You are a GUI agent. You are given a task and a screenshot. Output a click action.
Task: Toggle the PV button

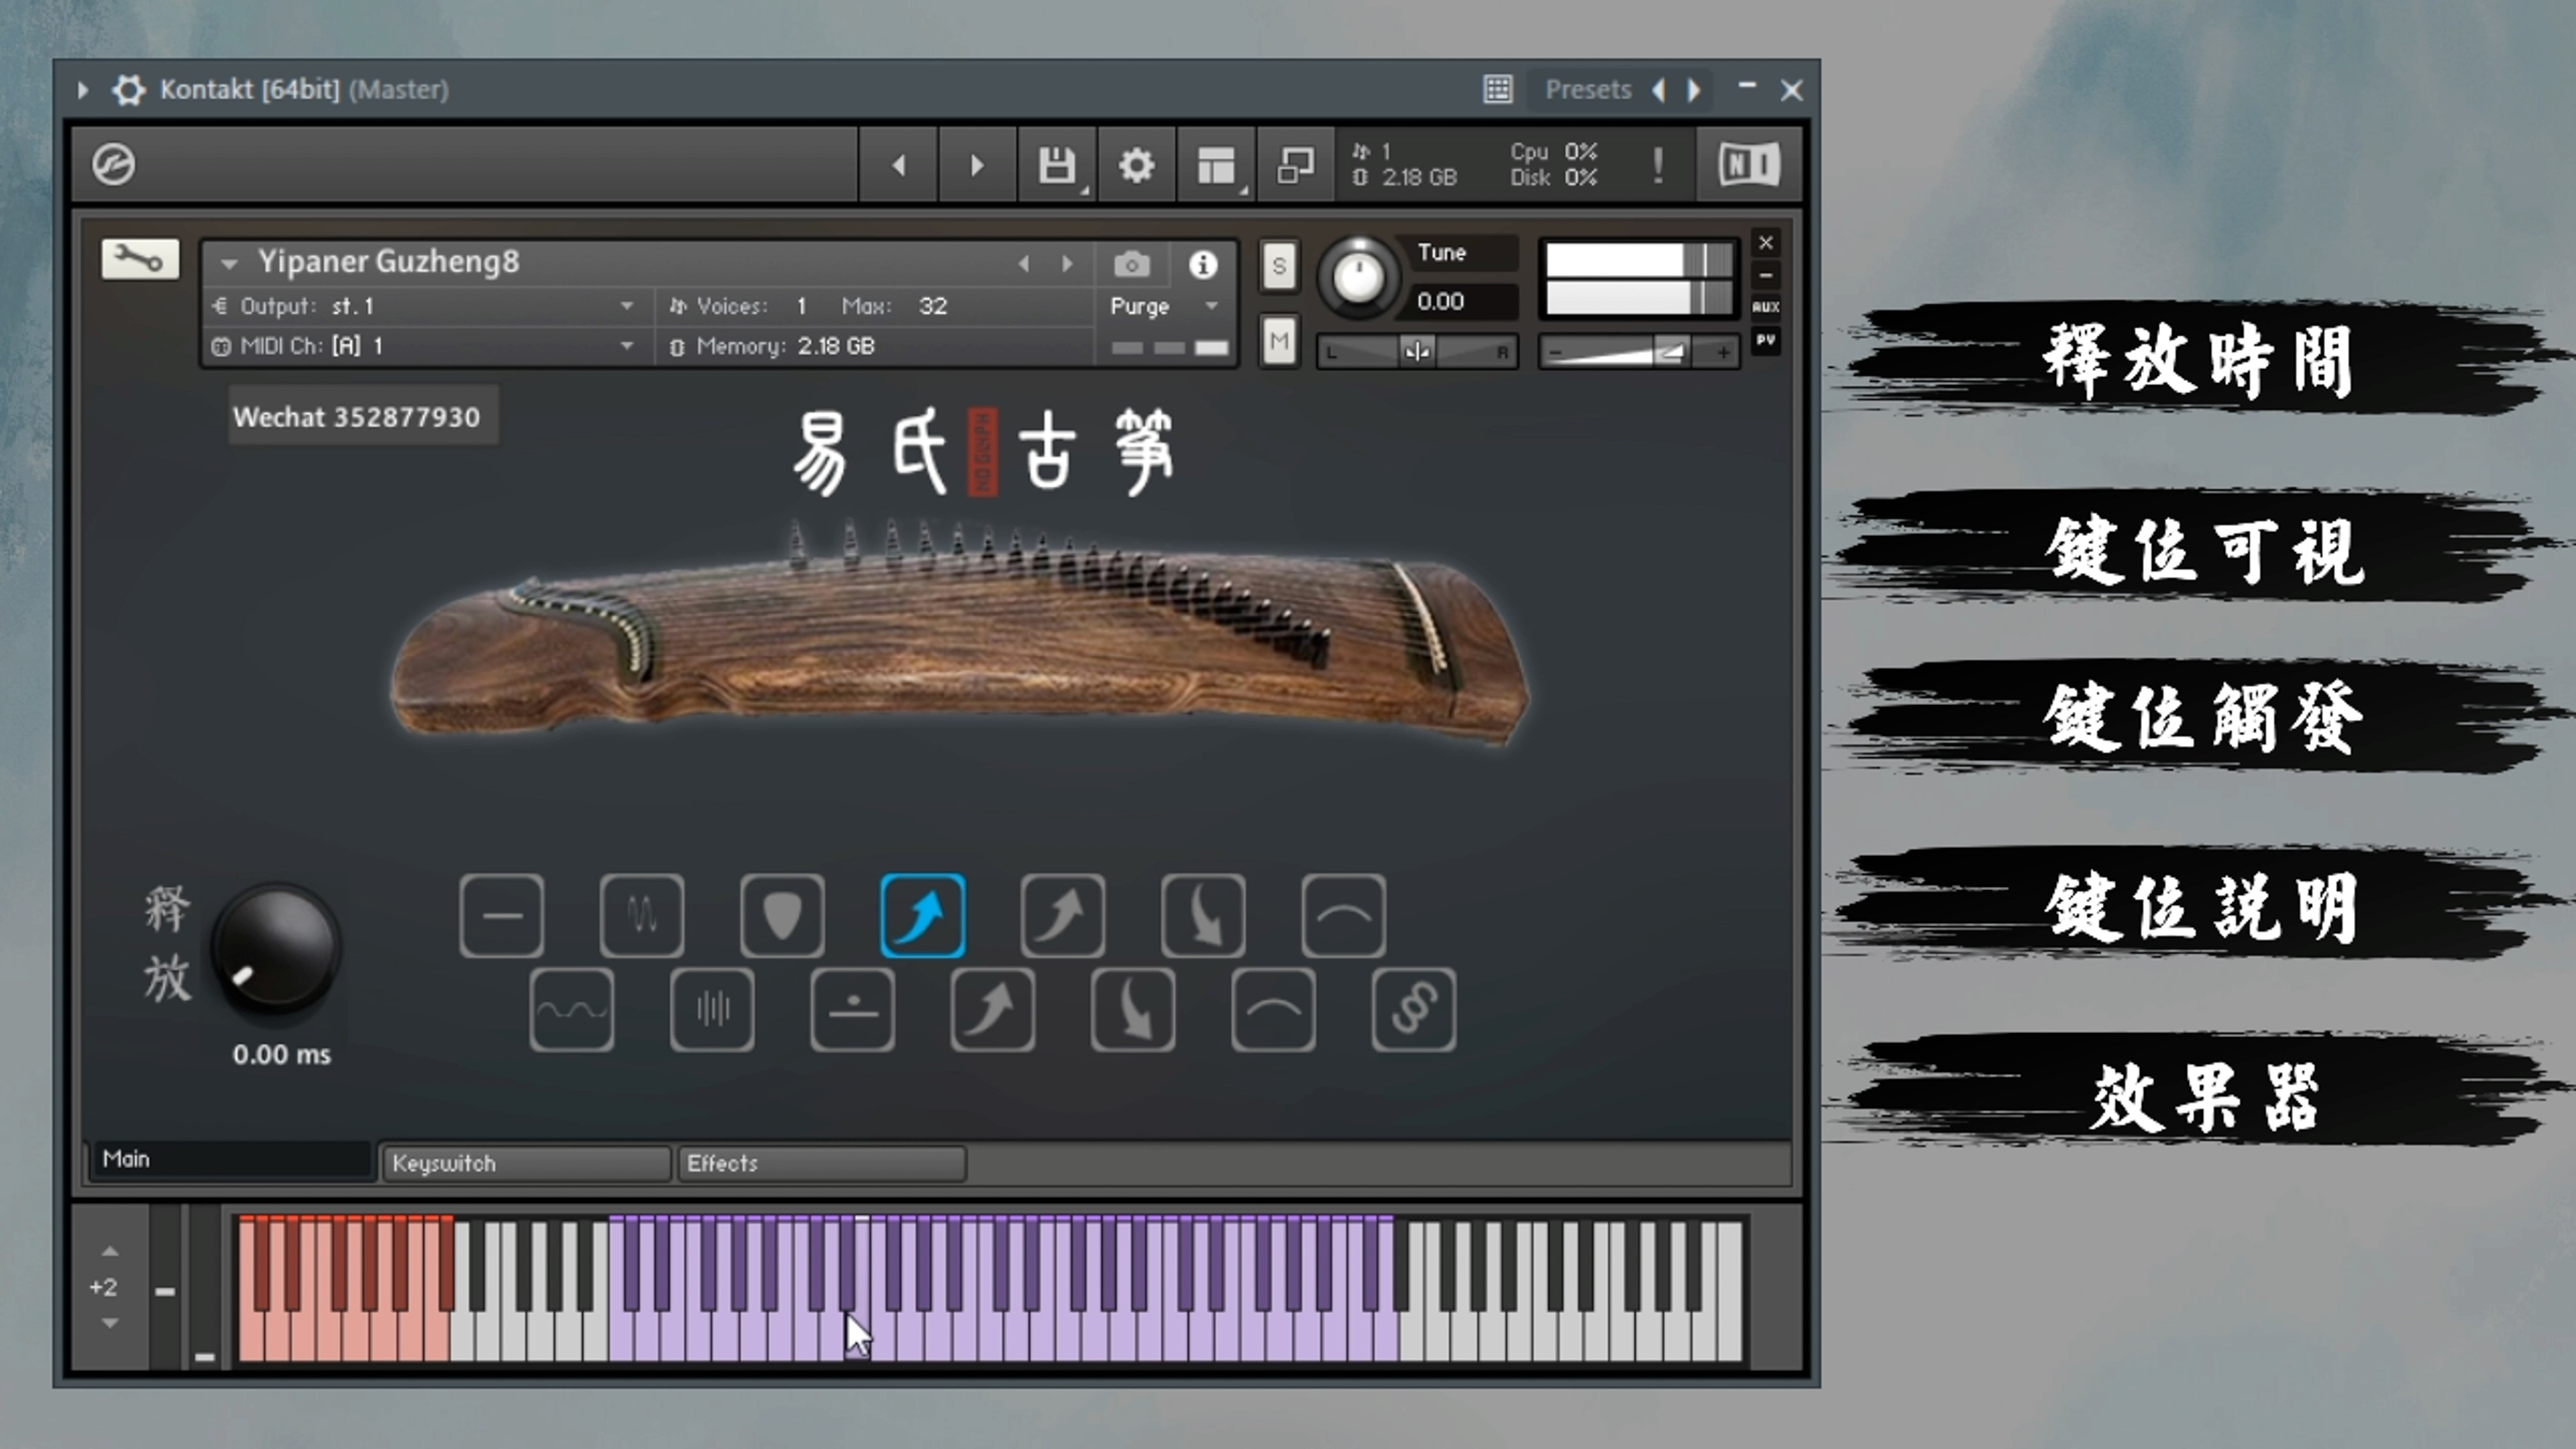pyautogui.click(x=1765, y=340)
